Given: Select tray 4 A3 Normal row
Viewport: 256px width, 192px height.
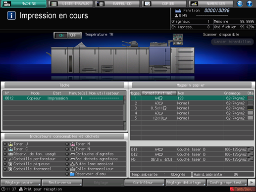Looking at the screenshot, I should click(192, 113).
